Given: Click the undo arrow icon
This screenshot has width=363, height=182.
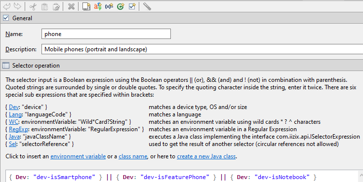Looking at the screenshot, I should tap(7, 6).
